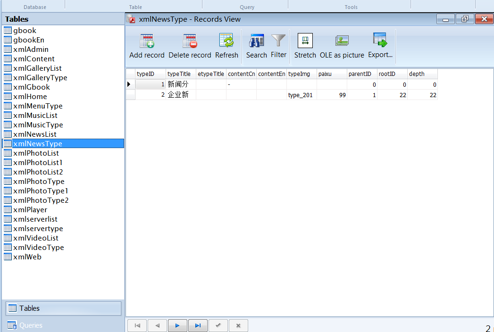494x332 pixels.
Task: Open the Tables panel section
Action: click(63, 308)
